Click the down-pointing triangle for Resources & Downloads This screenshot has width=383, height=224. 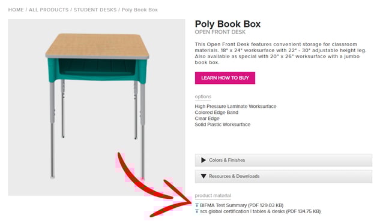tap(204, 176)
